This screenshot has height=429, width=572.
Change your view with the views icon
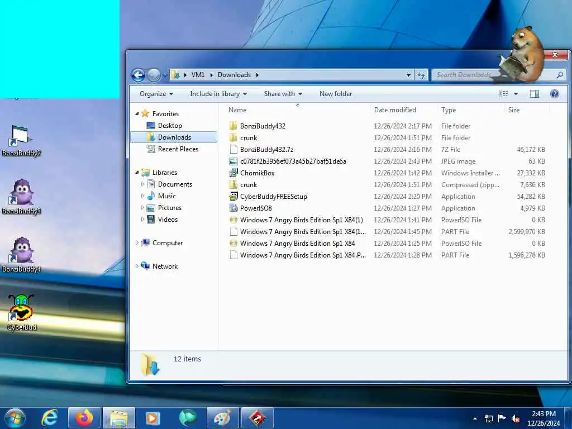(x=503, y=94)
